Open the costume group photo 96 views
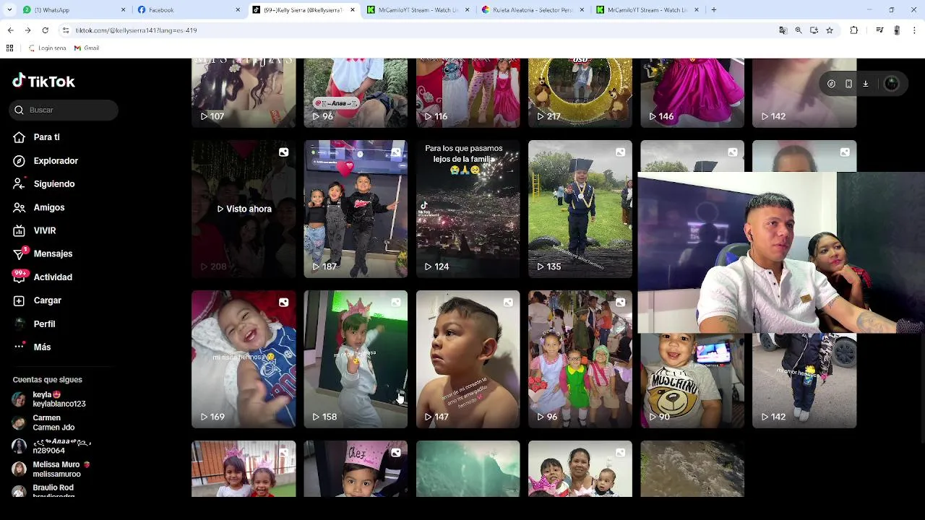925x520 pixels. (x=580, y=359)
